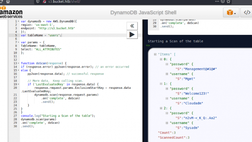The image size is (252, 142).
Task: Click the "// successful response" comment
Action: click(x=85, y=74)
